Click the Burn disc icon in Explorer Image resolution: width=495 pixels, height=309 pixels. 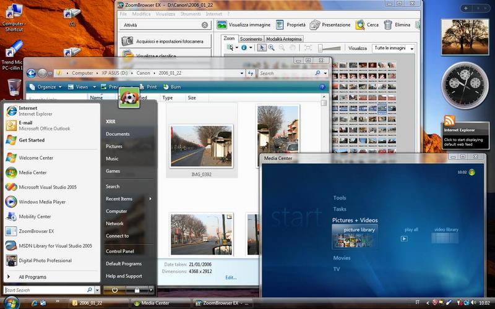tap(165, 87)
